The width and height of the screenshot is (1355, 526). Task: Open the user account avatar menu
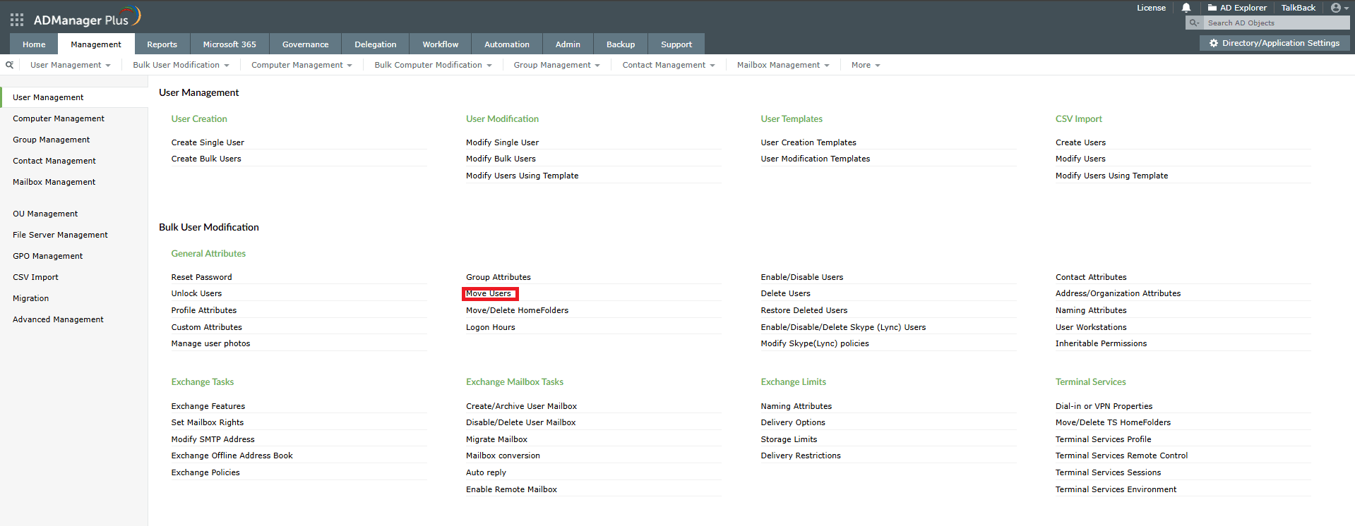(x=1336, y=8)
